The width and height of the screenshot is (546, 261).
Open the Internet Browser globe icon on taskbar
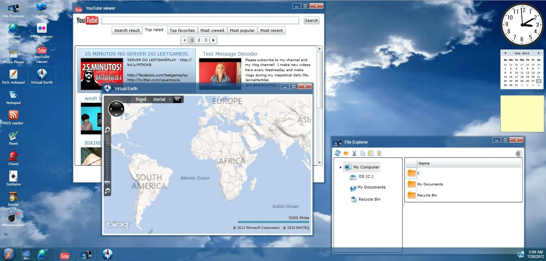pos(43,254)
